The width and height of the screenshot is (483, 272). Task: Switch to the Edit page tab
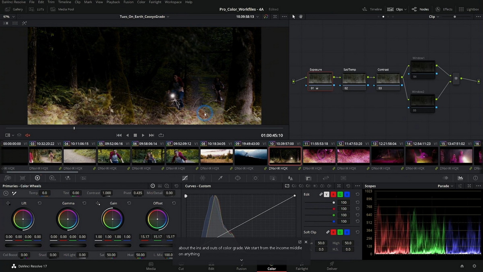[211, 266]
